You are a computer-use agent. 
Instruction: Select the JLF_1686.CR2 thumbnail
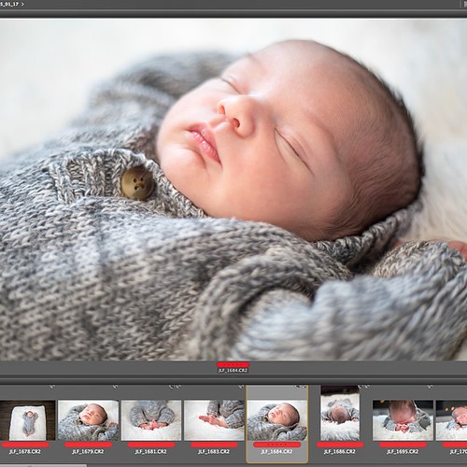point(340,414)
